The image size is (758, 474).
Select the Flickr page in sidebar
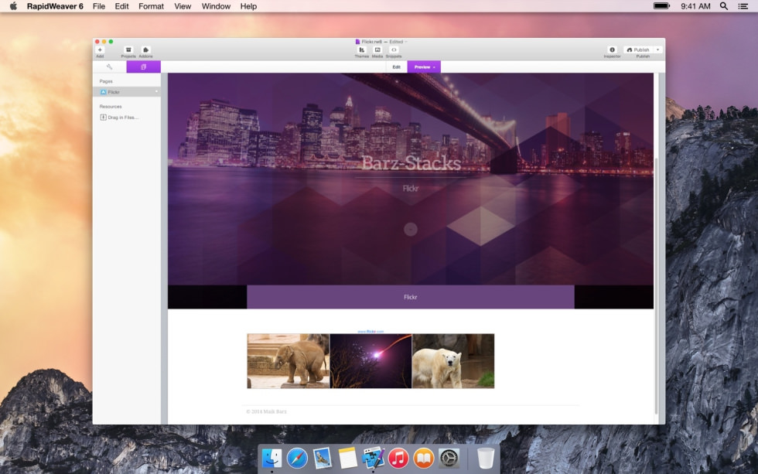click(127, 92)
